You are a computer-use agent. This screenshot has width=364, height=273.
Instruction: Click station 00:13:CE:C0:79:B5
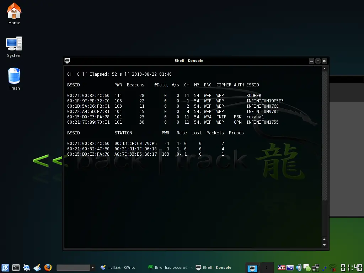135,144
